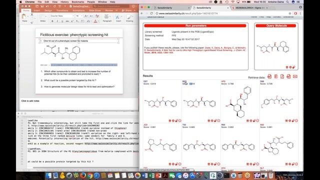
Task: Open Chrome's three-dot menu
Action: 300,13
